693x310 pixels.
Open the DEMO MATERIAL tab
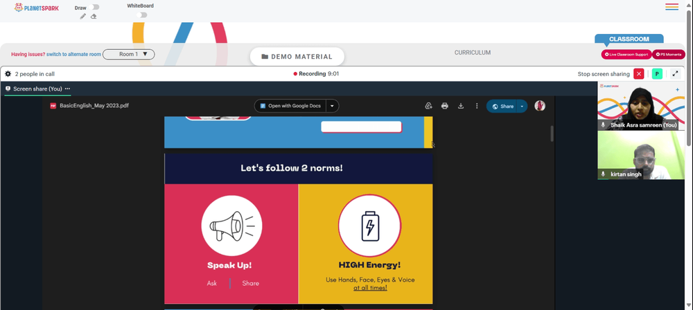pyautogui.click(x=297, y=57)
